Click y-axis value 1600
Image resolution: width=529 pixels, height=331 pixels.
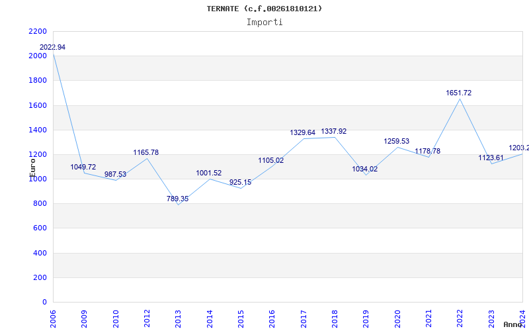38,105
